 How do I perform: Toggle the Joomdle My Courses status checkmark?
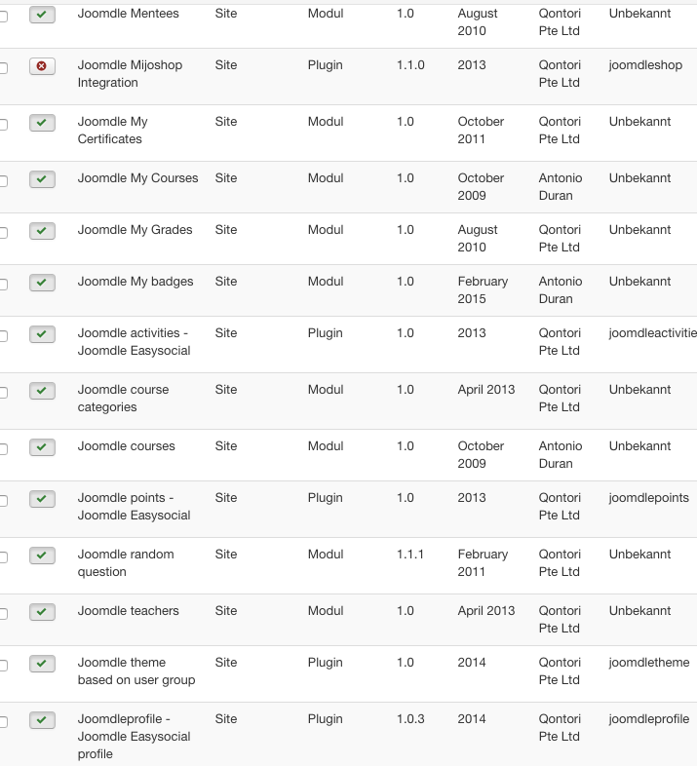pyautogui.click(x=42, y=179)
